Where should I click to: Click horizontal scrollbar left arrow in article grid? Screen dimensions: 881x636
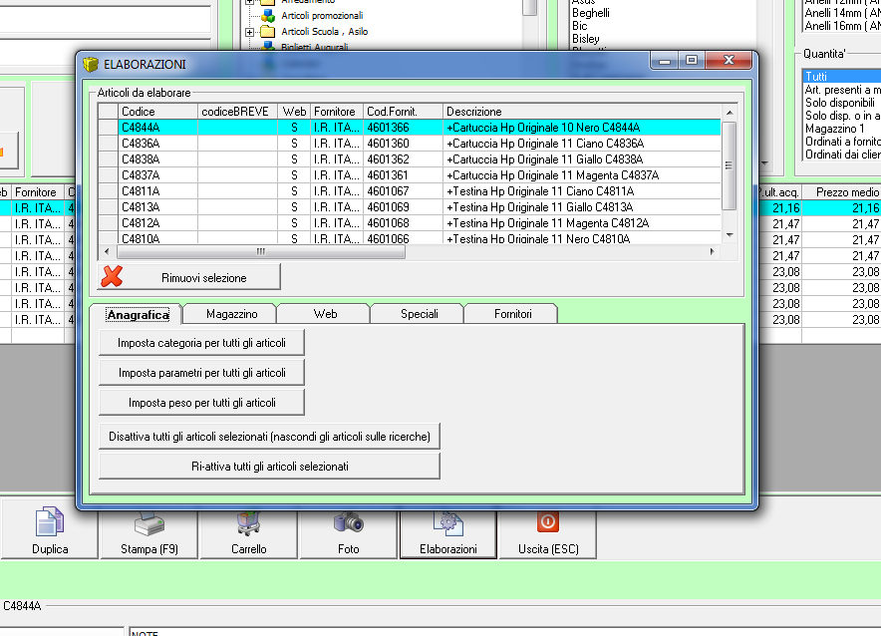pyautogui.click(x=108, y=251)
